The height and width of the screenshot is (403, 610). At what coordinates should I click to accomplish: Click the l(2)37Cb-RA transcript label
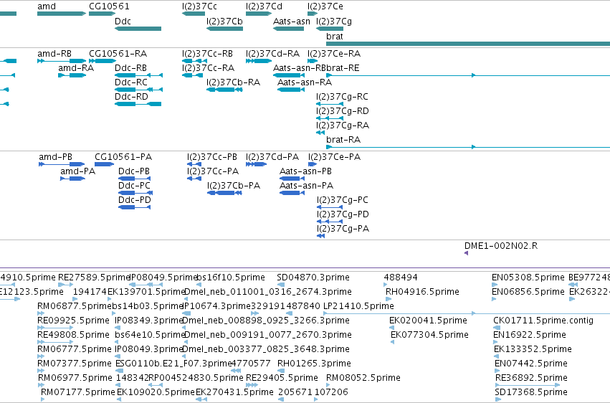pos(233,82)
